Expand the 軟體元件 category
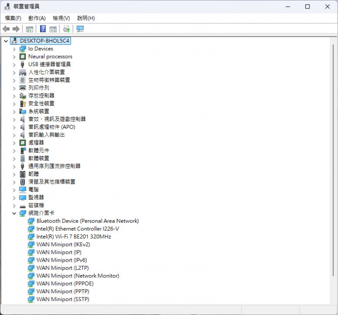Screen dimensions: 338x315 (14, 151)
